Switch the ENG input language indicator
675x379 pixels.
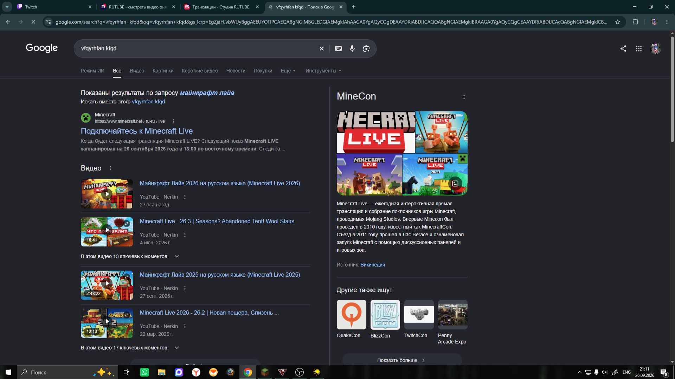click(626, 372)
